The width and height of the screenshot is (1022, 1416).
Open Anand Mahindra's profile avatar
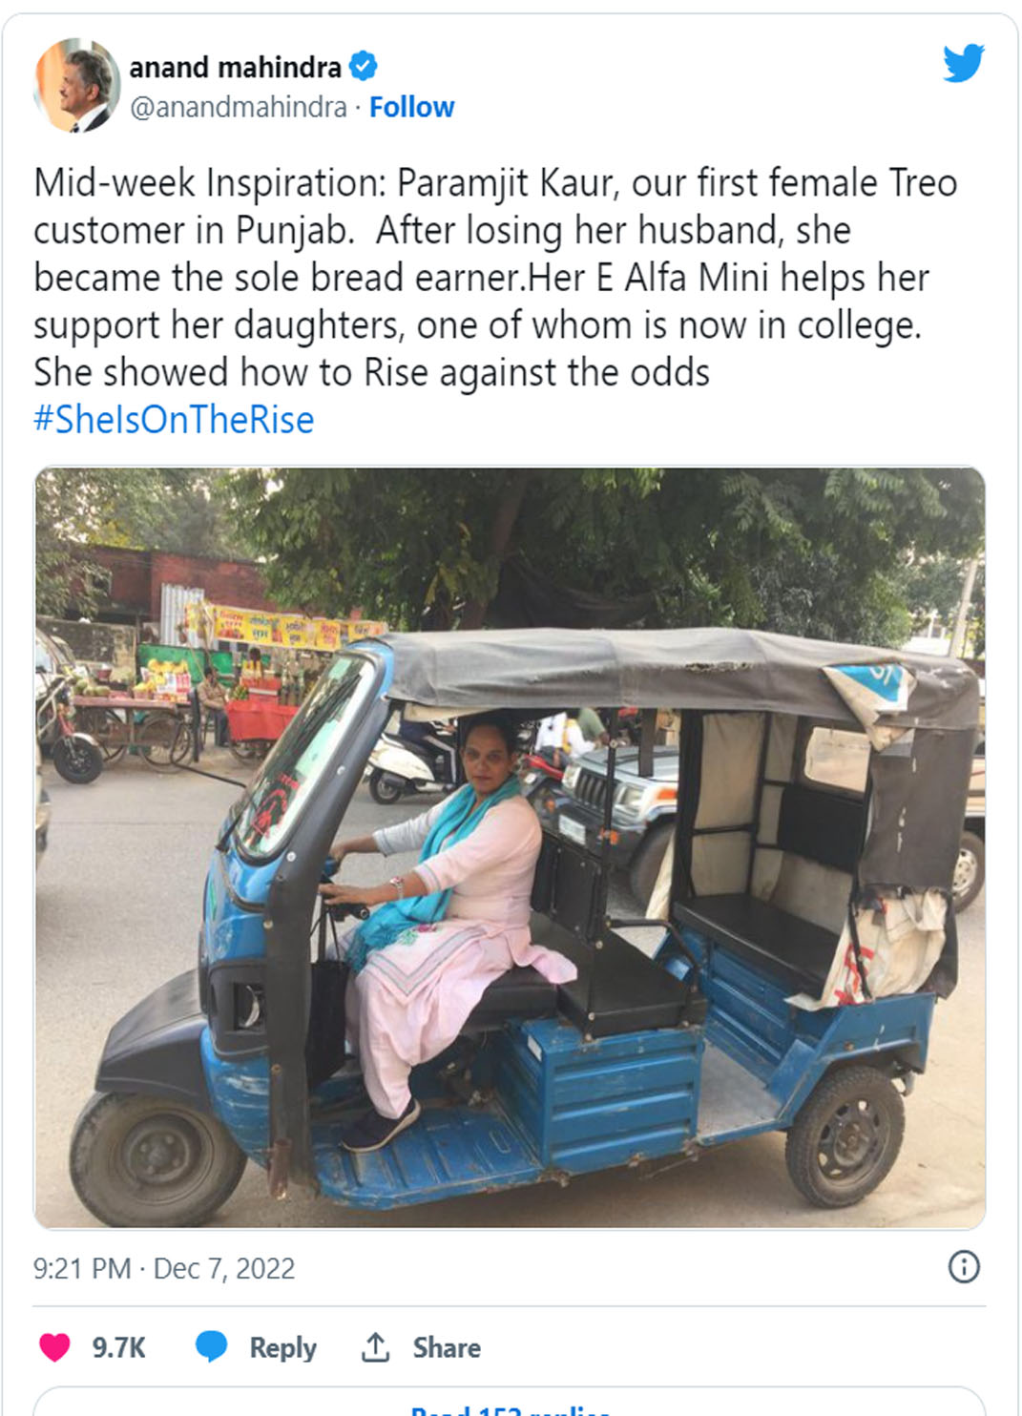coord(77,86)
